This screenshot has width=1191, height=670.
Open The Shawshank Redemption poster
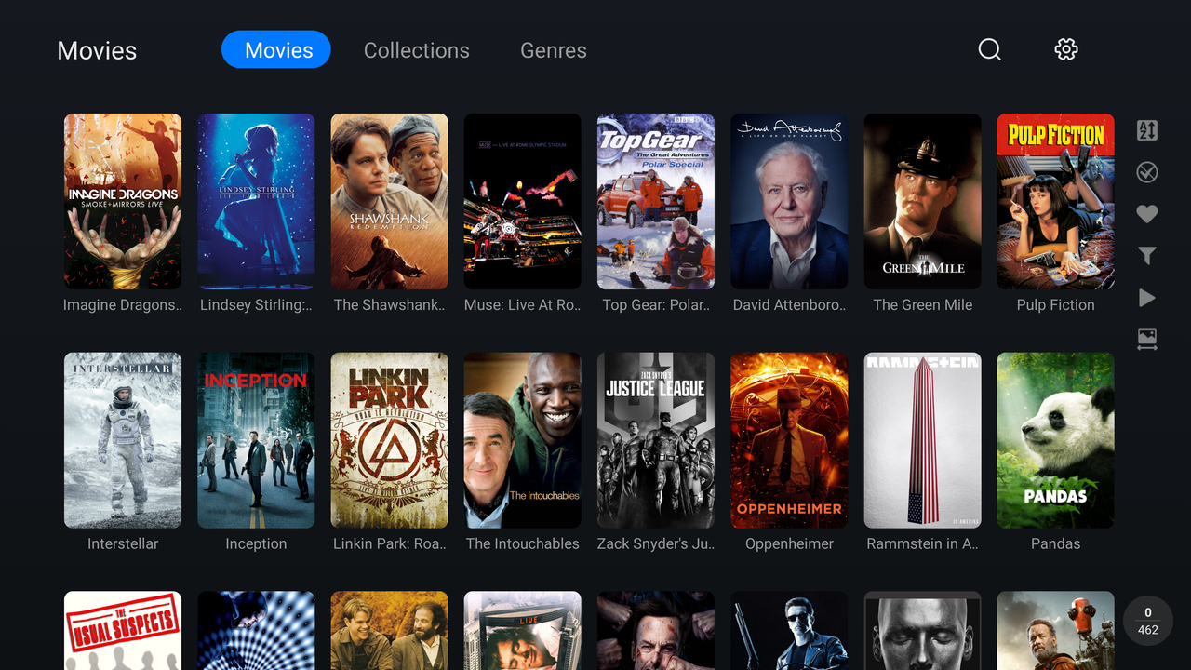389,201
